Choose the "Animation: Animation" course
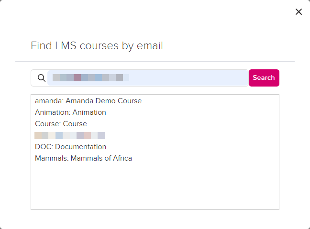The image size is (310, 229). tap(70, 112)
